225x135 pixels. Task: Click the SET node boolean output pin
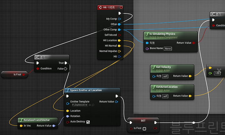coord(155,128)
